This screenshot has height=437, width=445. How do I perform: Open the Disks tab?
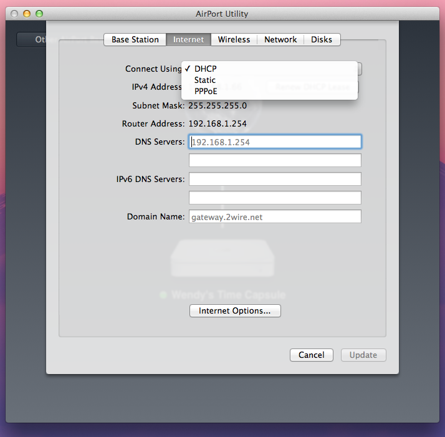click(x=322, y=39)
